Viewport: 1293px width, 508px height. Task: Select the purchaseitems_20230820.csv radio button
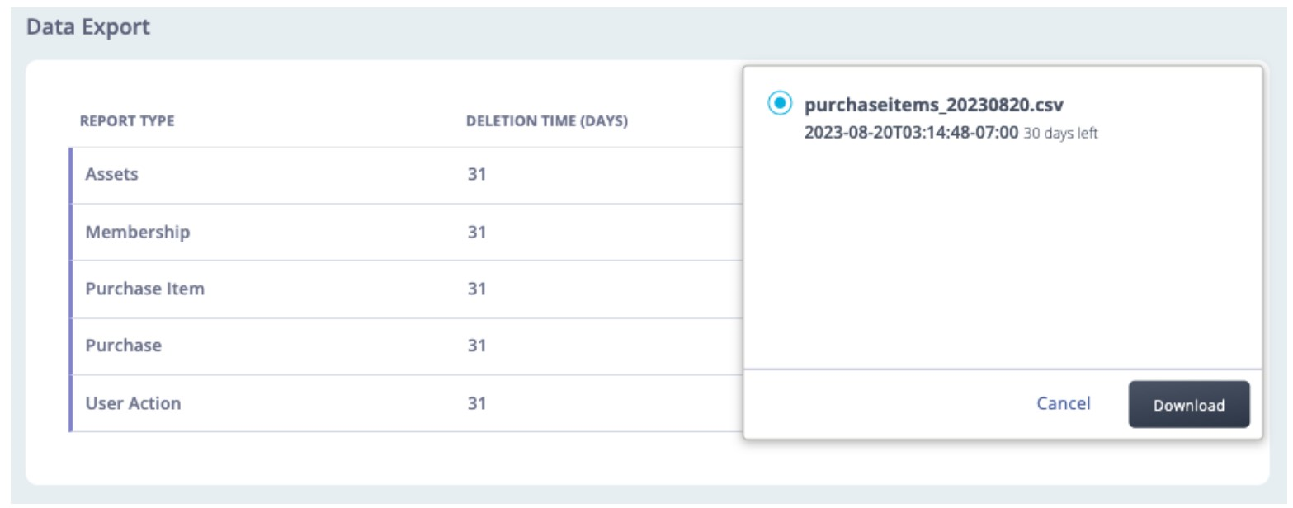pos(779,104)
